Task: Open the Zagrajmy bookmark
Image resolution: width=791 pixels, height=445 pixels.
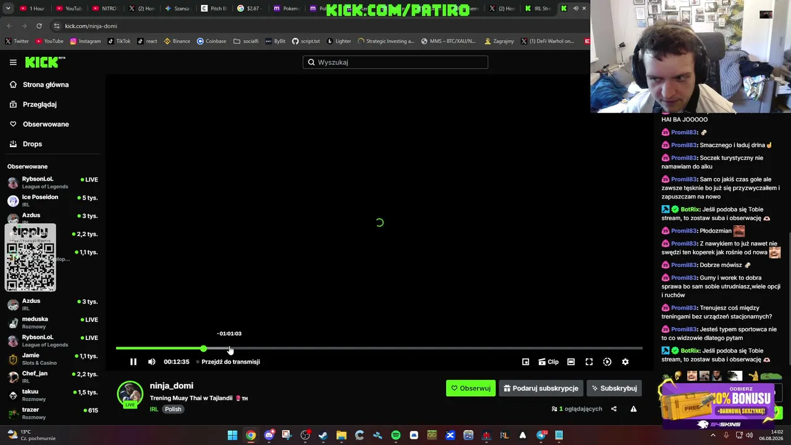Action: [499, 41]
